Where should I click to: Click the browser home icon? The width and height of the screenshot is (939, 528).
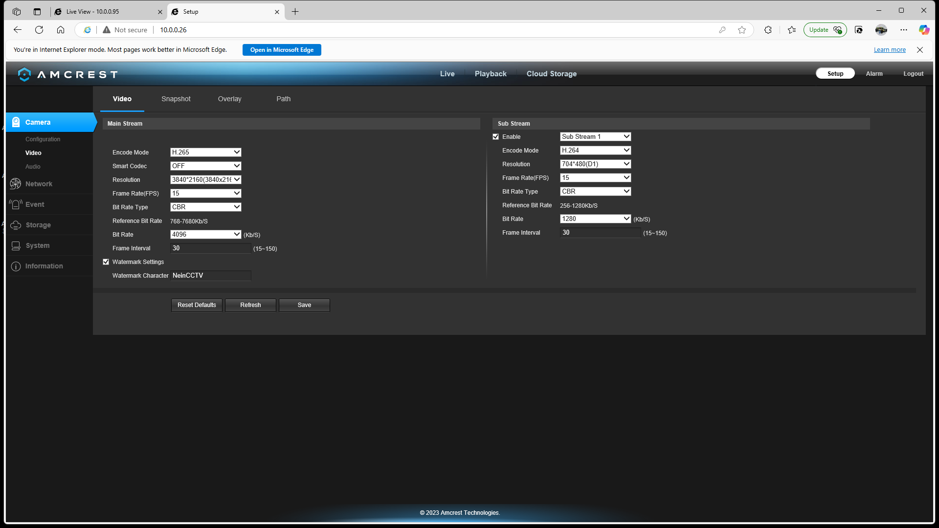[x=61, y=30]
